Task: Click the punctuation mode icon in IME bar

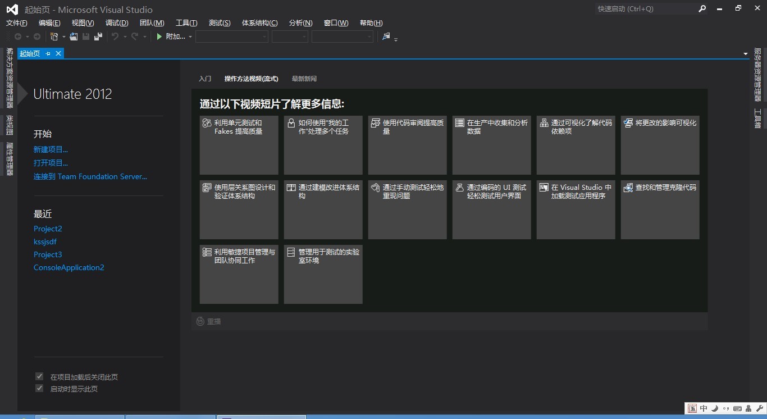Action: click(726, 408)
